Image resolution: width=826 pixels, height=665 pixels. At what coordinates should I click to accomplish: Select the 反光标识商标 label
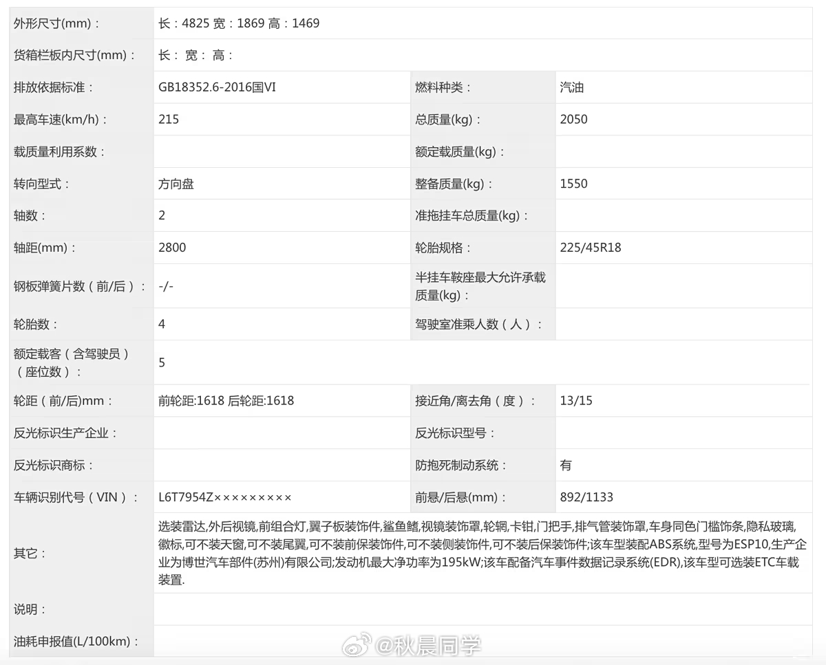click(54, 466)
